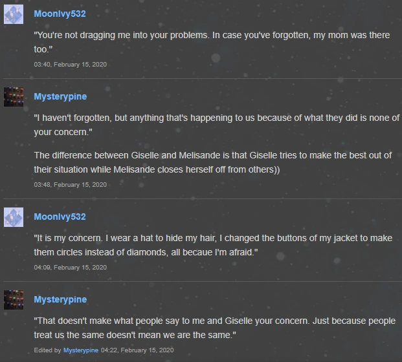This screenshot has height=362, width=402.
Task: Click Mysterypine's avatar beside the 04:22 comment
Action: tap(14, 300)
